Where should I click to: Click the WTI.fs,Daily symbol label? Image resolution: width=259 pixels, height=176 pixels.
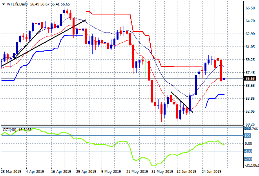pos(17,4)
